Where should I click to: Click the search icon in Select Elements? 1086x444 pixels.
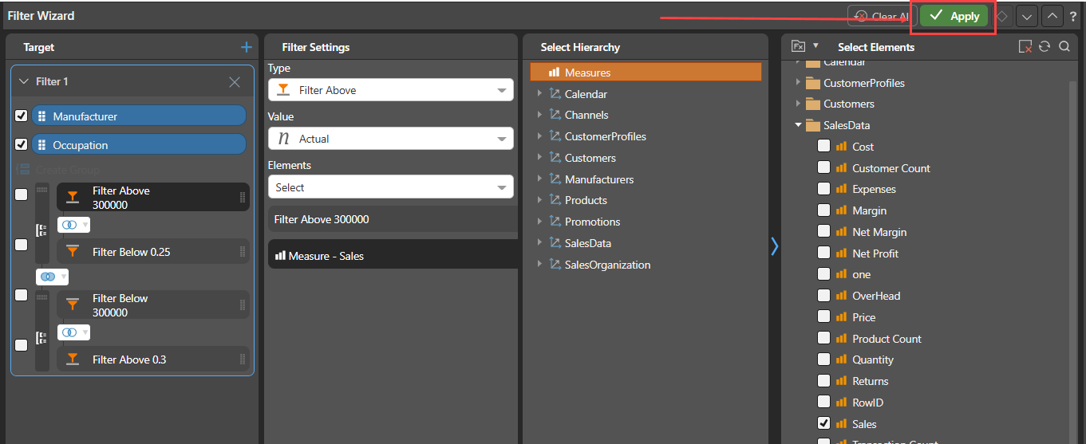(1064, 47)
